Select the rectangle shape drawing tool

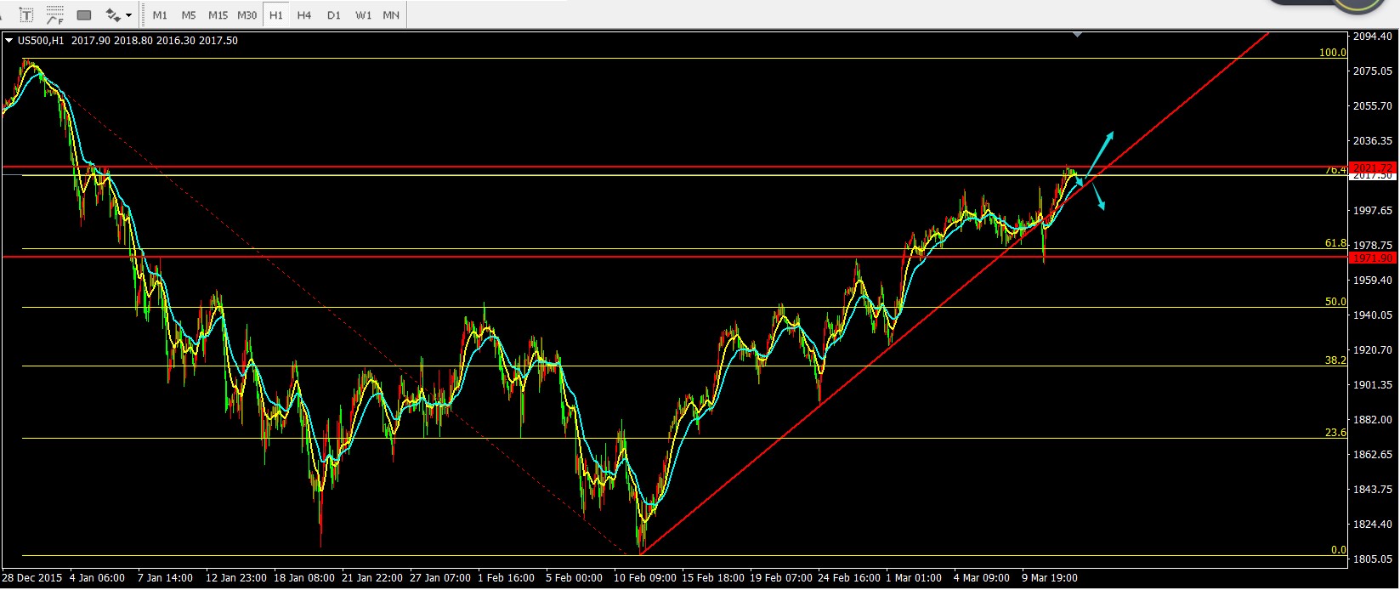pyautogui.click(x=83, y=15)
